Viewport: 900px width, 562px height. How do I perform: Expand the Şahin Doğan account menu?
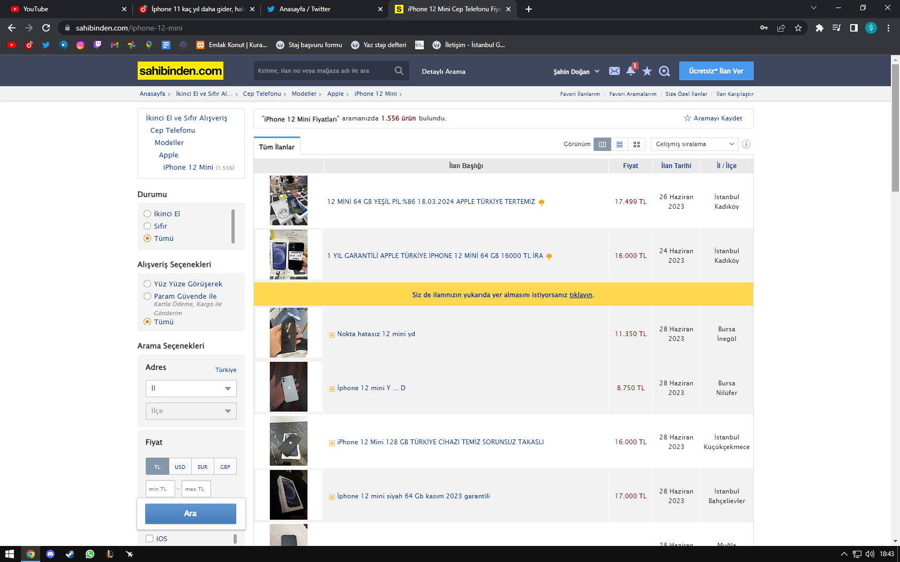click(x=576, y=72)
